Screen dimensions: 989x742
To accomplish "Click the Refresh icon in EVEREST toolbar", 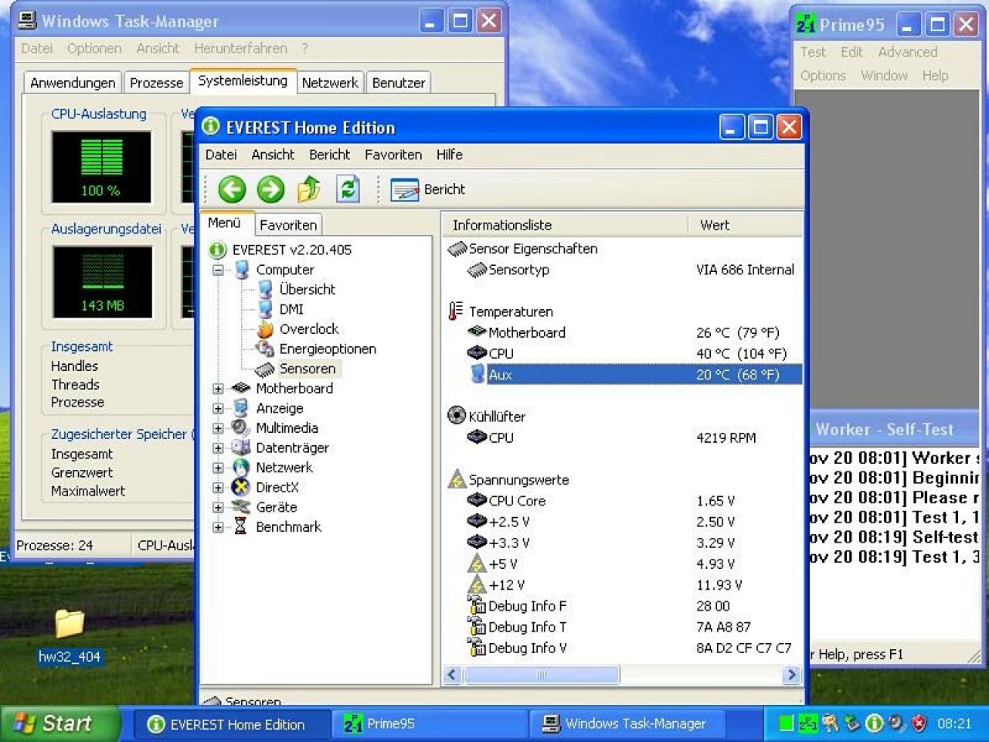I will pos(348,189).
